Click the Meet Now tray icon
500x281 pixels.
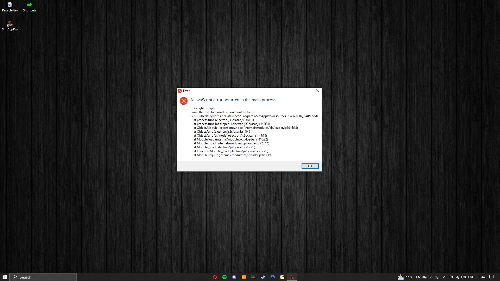tap(451, 277)
